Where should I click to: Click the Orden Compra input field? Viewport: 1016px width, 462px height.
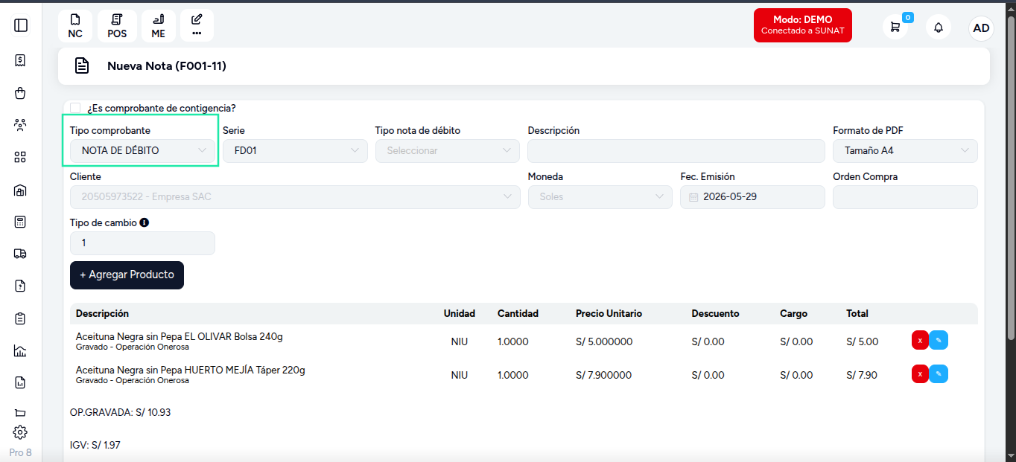pos(905,197)
